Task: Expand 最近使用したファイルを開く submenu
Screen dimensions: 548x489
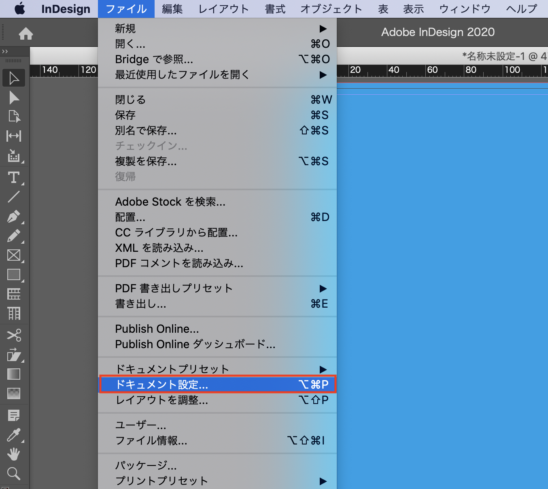Action: [217, 75]
